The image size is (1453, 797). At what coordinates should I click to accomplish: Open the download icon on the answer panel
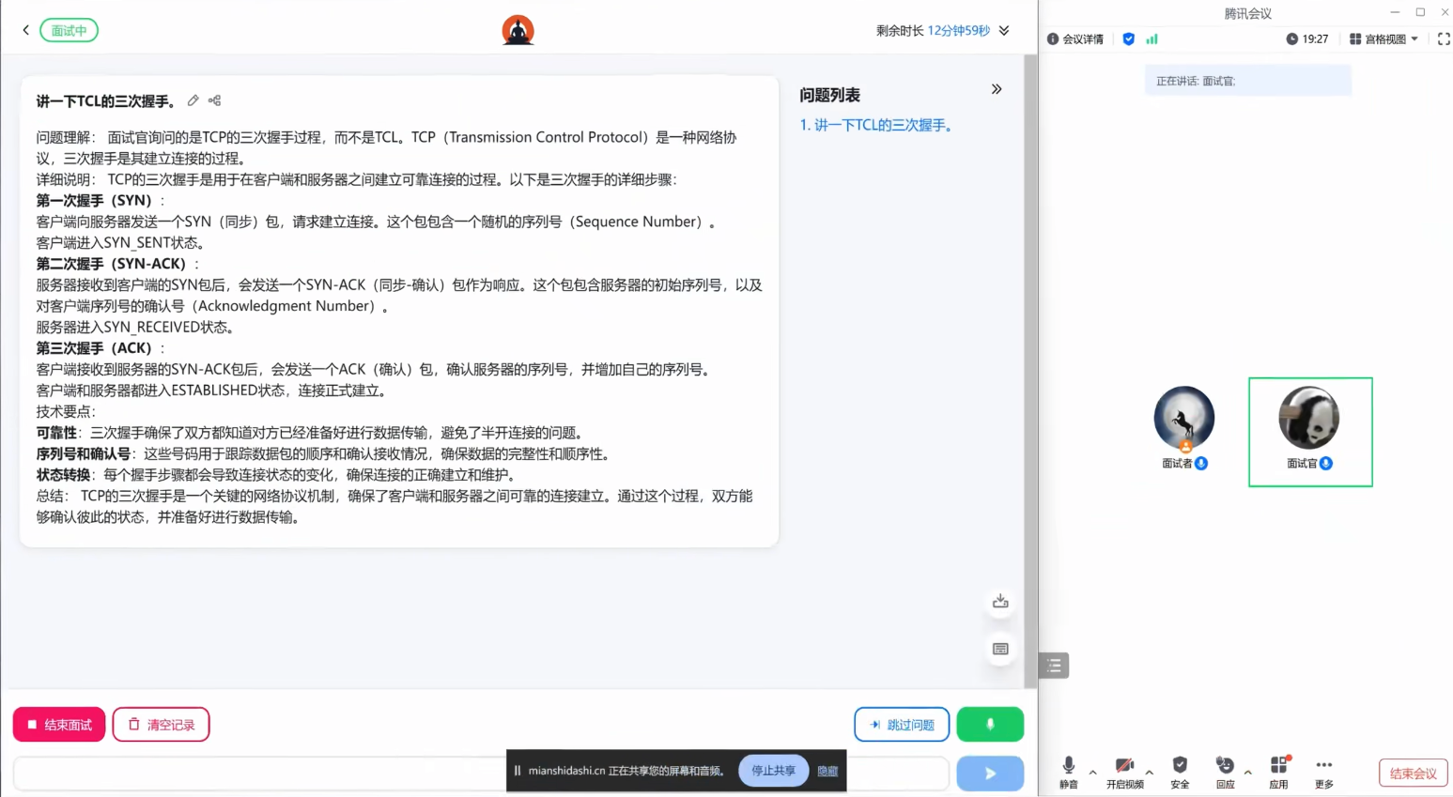999,601
